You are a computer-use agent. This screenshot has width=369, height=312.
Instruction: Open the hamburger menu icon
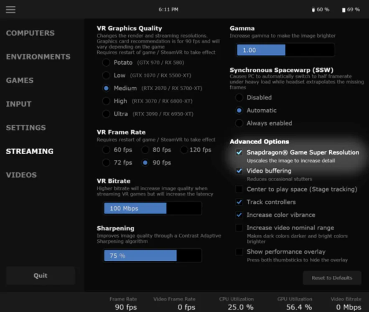(10, 10)
